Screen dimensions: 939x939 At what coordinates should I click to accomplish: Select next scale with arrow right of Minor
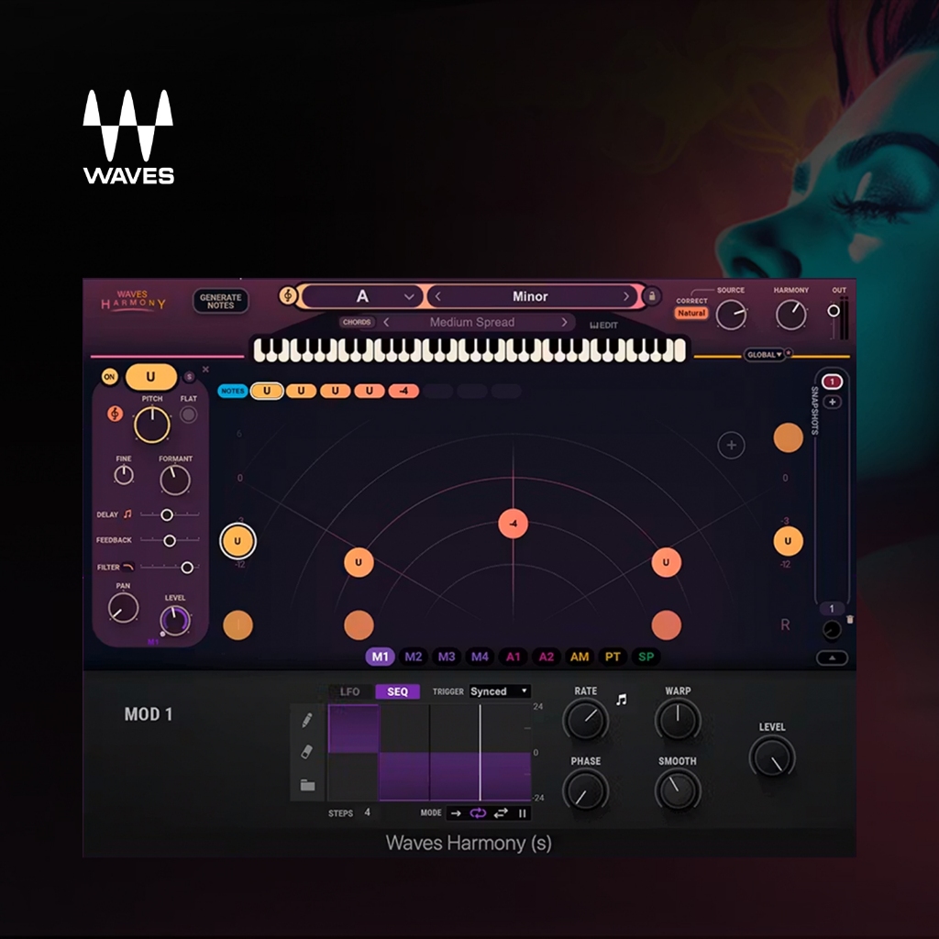(x=626, y=296)
